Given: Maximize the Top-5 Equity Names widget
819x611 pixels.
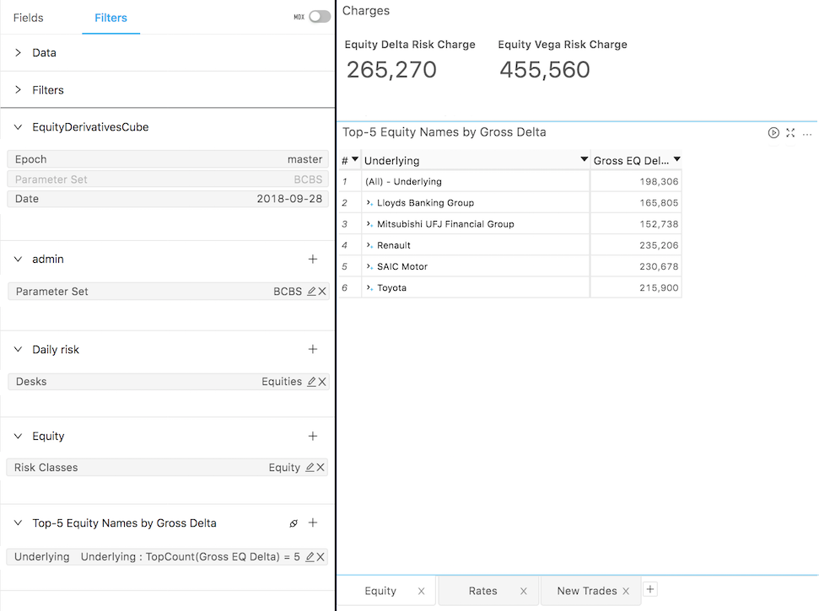Looking at the screenshot, I should point(790,133).
